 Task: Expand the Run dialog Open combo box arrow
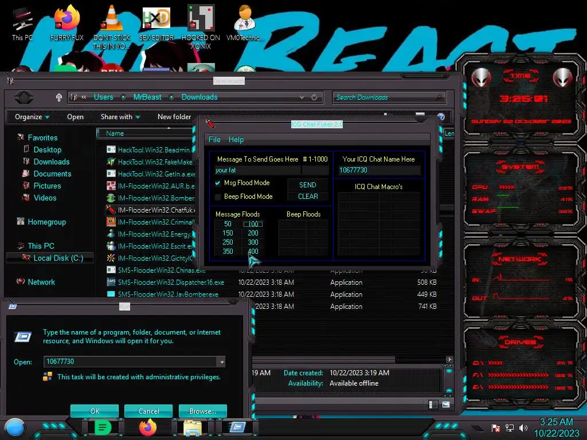[222, 362]
